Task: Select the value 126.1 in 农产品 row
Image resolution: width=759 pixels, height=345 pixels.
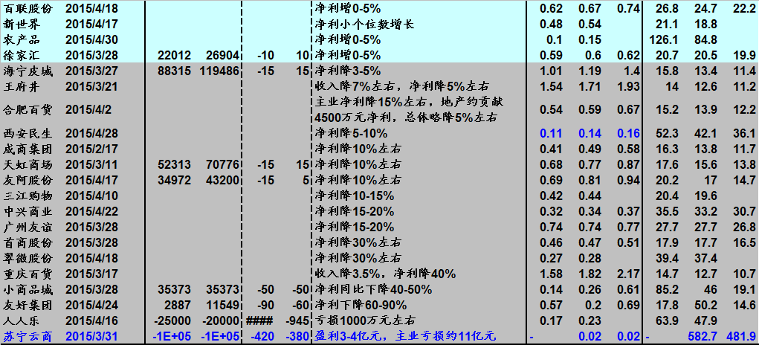Action: 665,39
